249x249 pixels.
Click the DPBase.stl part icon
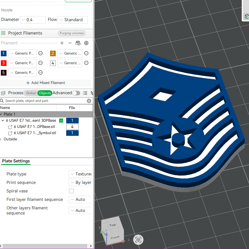pos(10,127)
